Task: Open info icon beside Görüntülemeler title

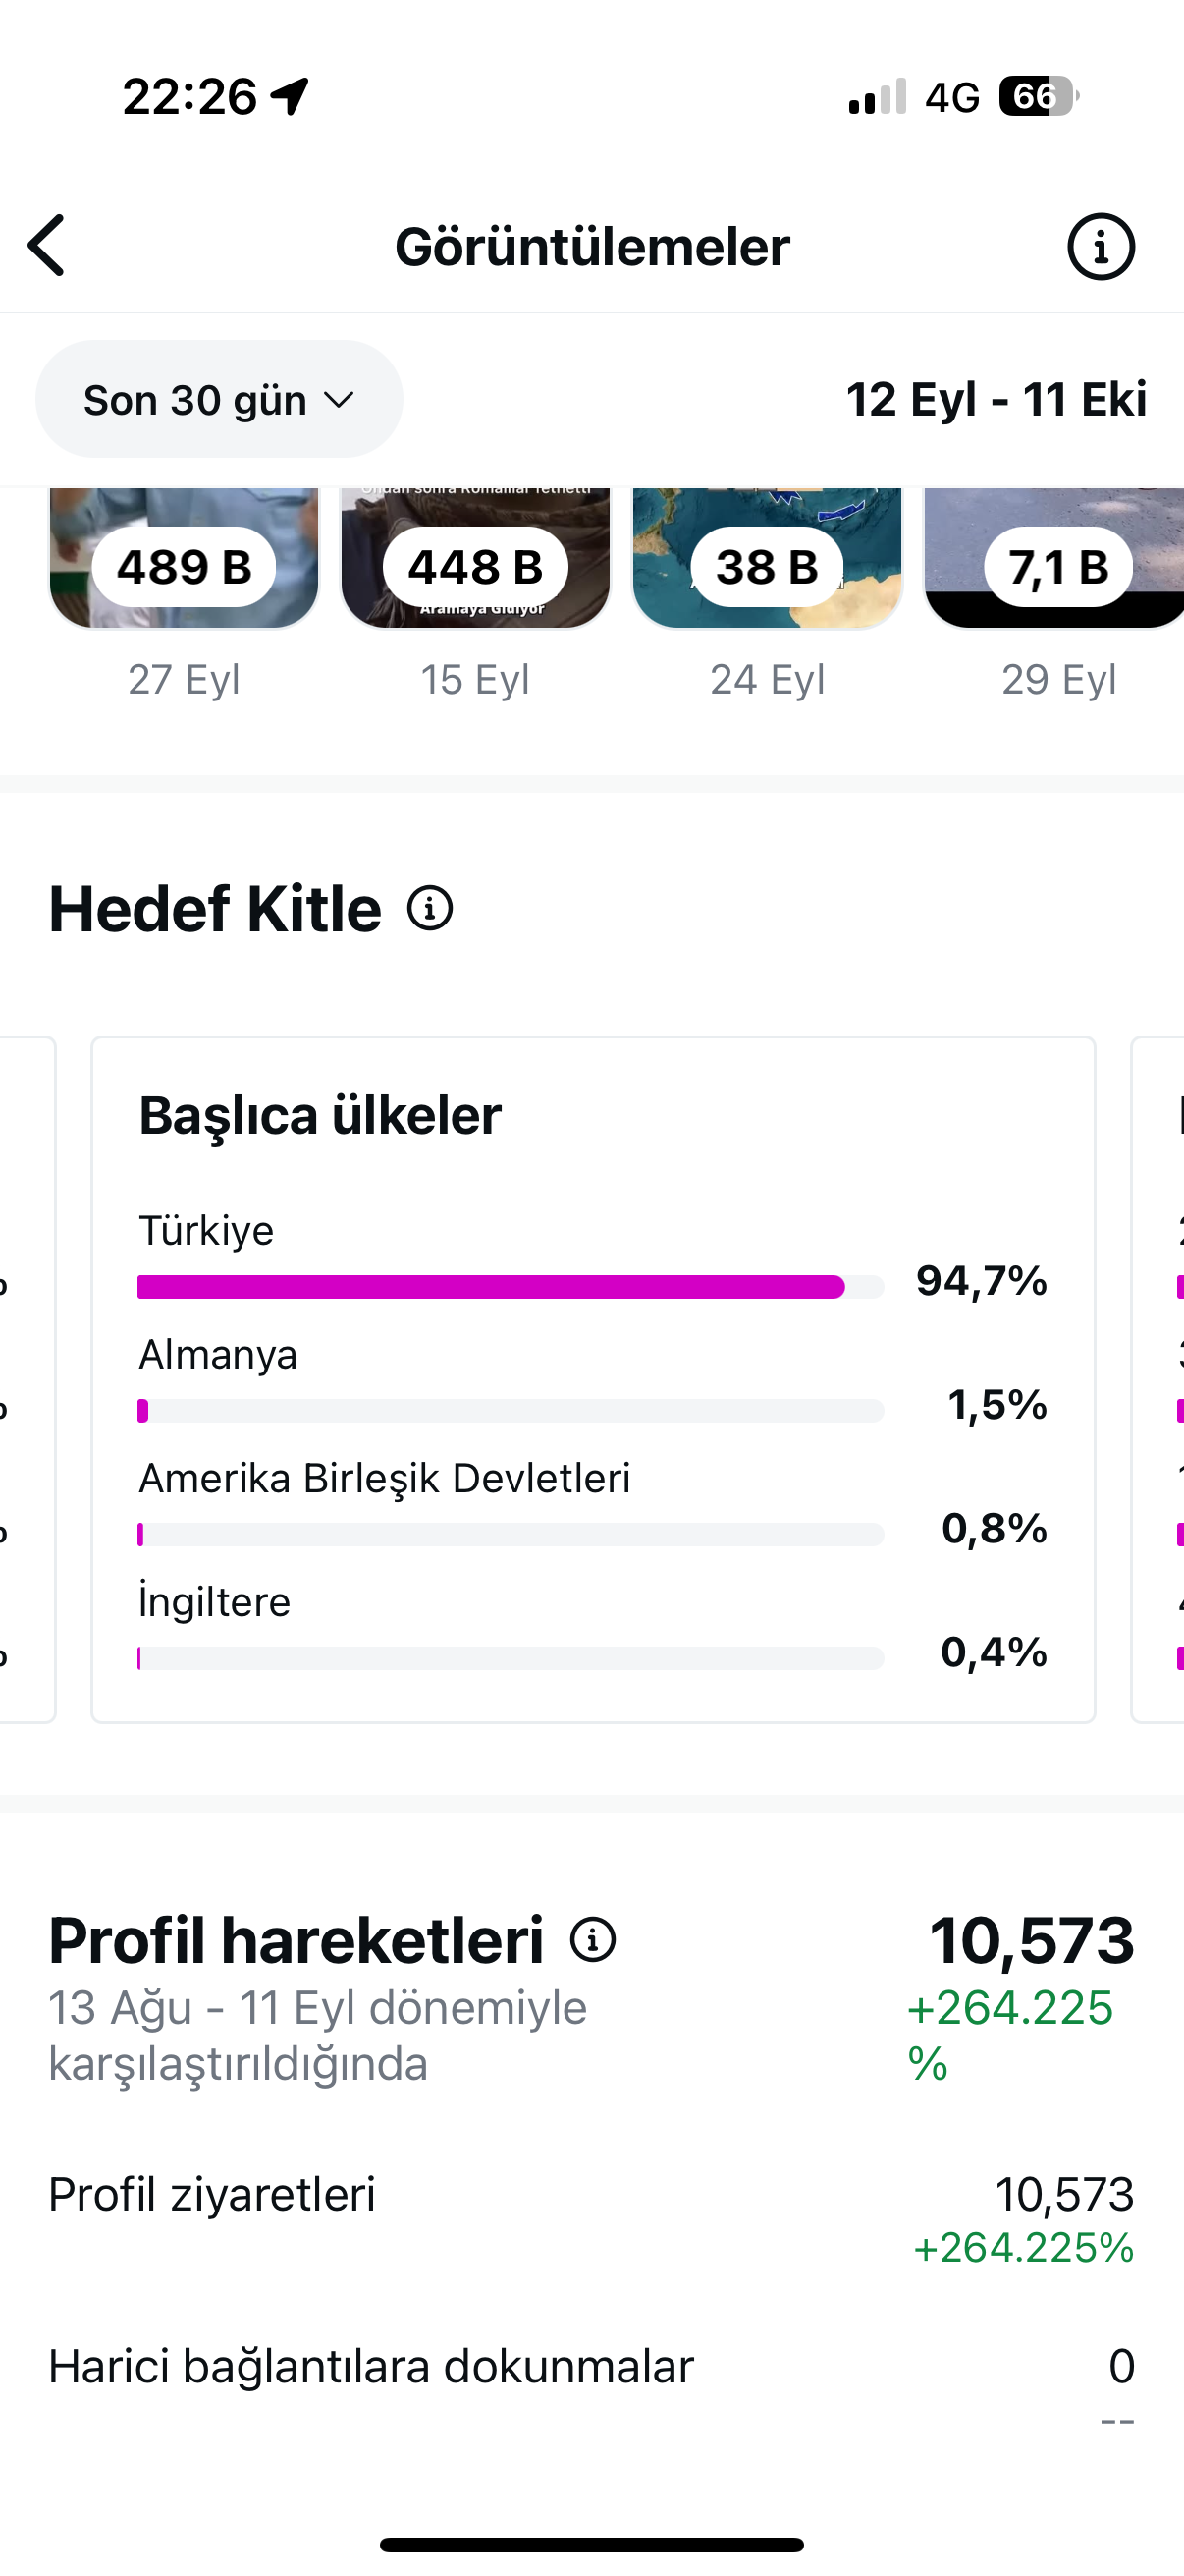Action: (x=1102, y=246)
